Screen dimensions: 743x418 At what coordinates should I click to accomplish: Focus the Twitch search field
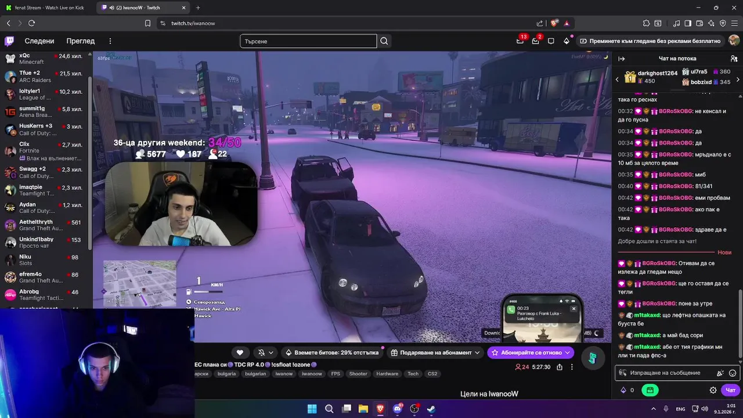tap(308, 41)
